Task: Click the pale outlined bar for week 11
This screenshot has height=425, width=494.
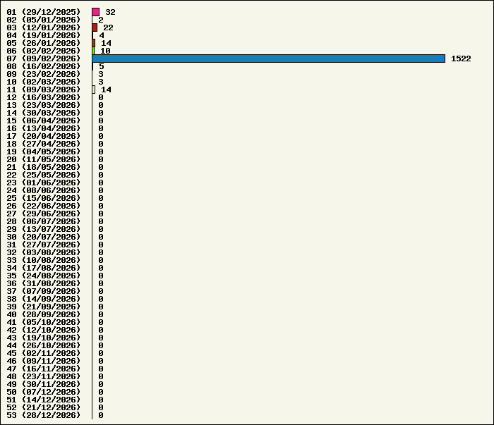Action: point(94,90)
